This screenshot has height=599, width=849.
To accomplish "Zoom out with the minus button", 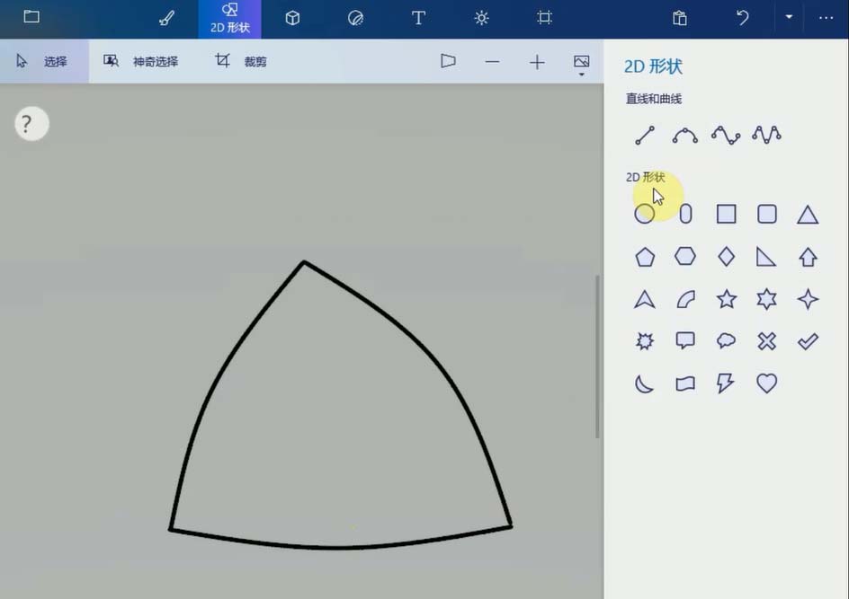I will tap(492, 62).
